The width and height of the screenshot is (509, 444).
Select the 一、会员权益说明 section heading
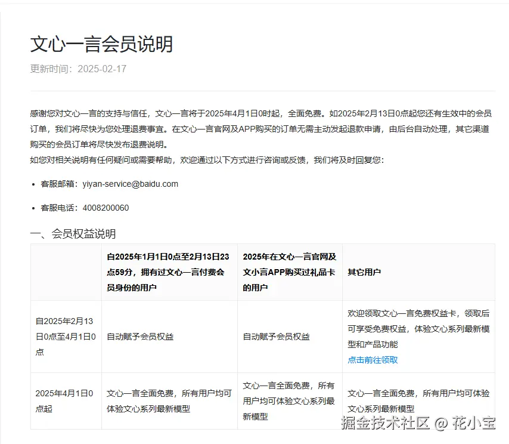tap(73, 233)
